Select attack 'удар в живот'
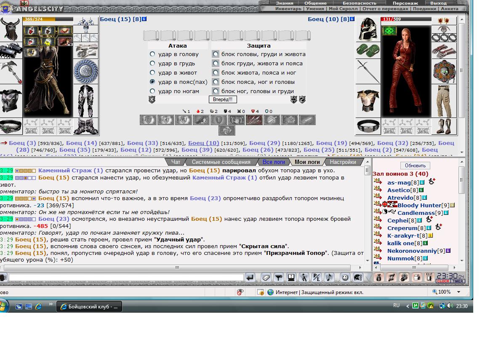The height and width of the screenshot is (364, 485). (x=152, y=72)
